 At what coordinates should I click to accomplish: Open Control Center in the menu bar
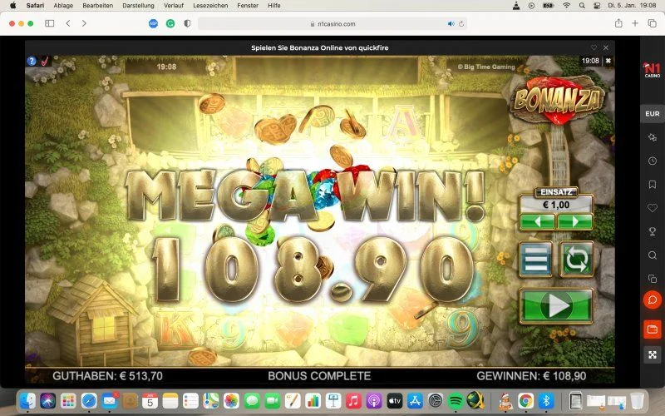tap(597, 6)
